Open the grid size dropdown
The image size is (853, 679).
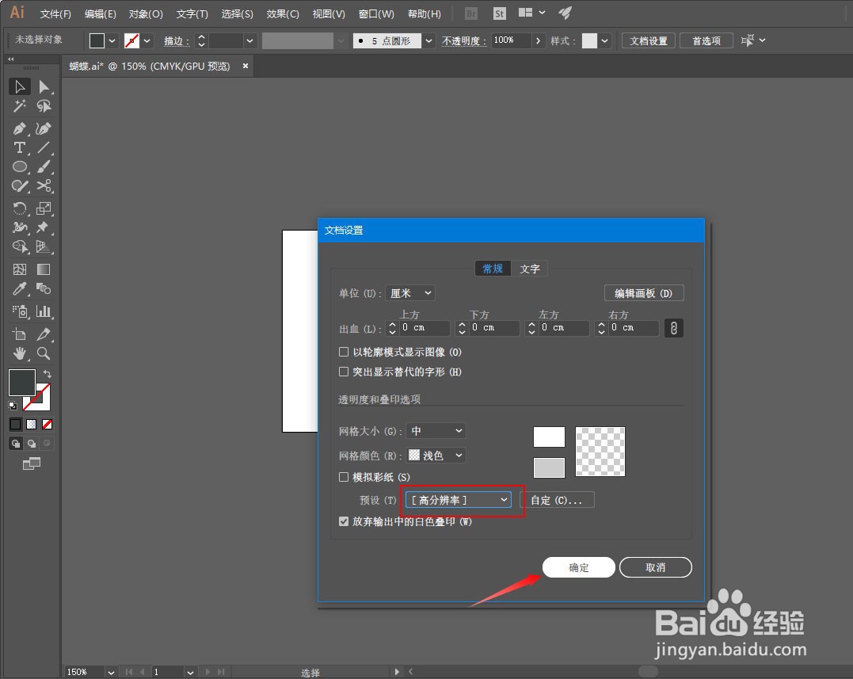tap(436, 431)
